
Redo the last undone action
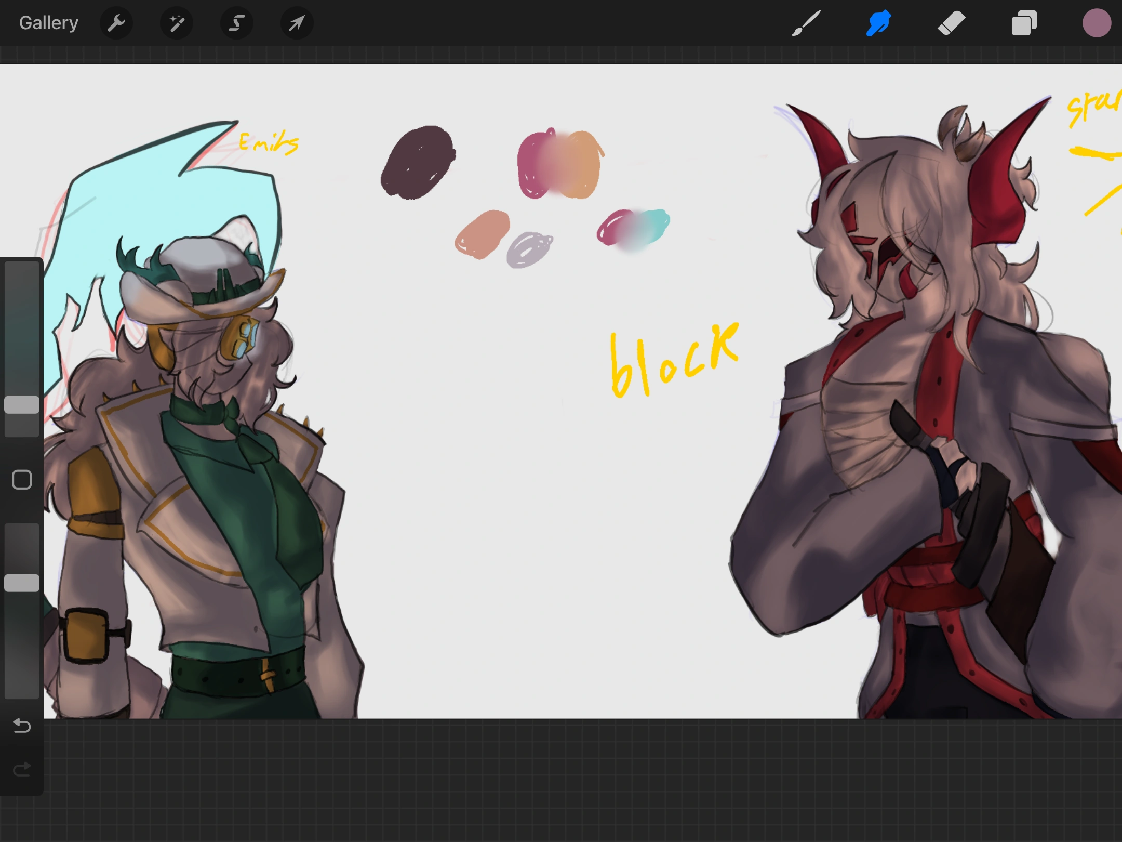[22, 769]
